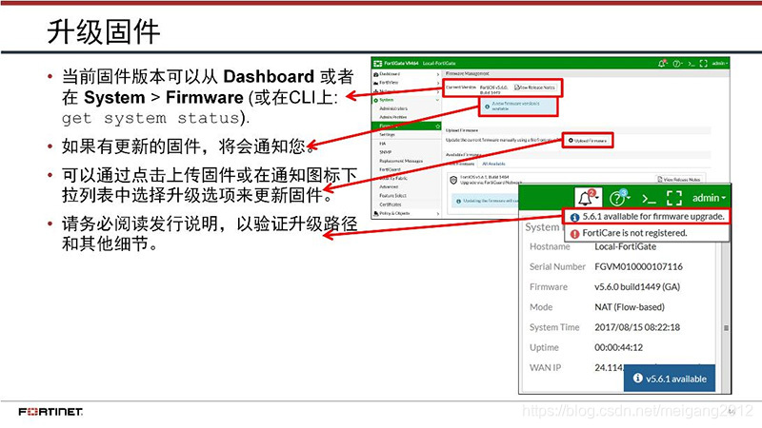Image resolution: width=762 pixels, height=428 pixels.
Task: Open Replacement Messages in the sidebar
Action: click(401, 161)
